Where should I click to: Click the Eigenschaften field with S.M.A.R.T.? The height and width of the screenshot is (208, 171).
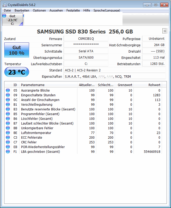[115, 77]
